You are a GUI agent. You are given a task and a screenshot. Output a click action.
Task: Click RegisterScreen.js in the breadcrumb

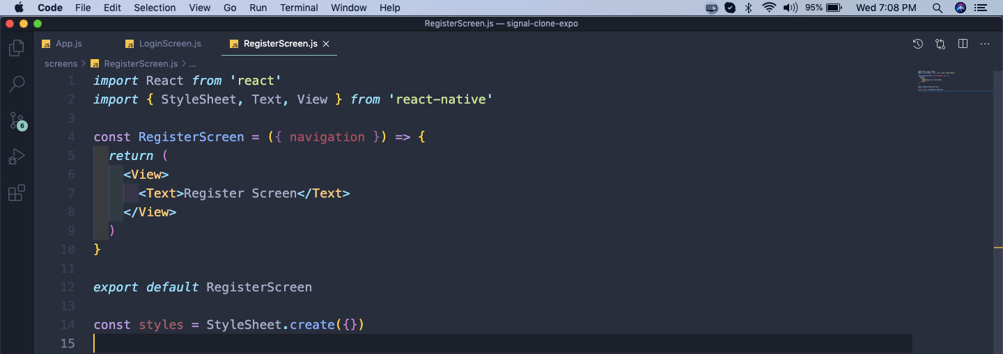coord(141,63)
